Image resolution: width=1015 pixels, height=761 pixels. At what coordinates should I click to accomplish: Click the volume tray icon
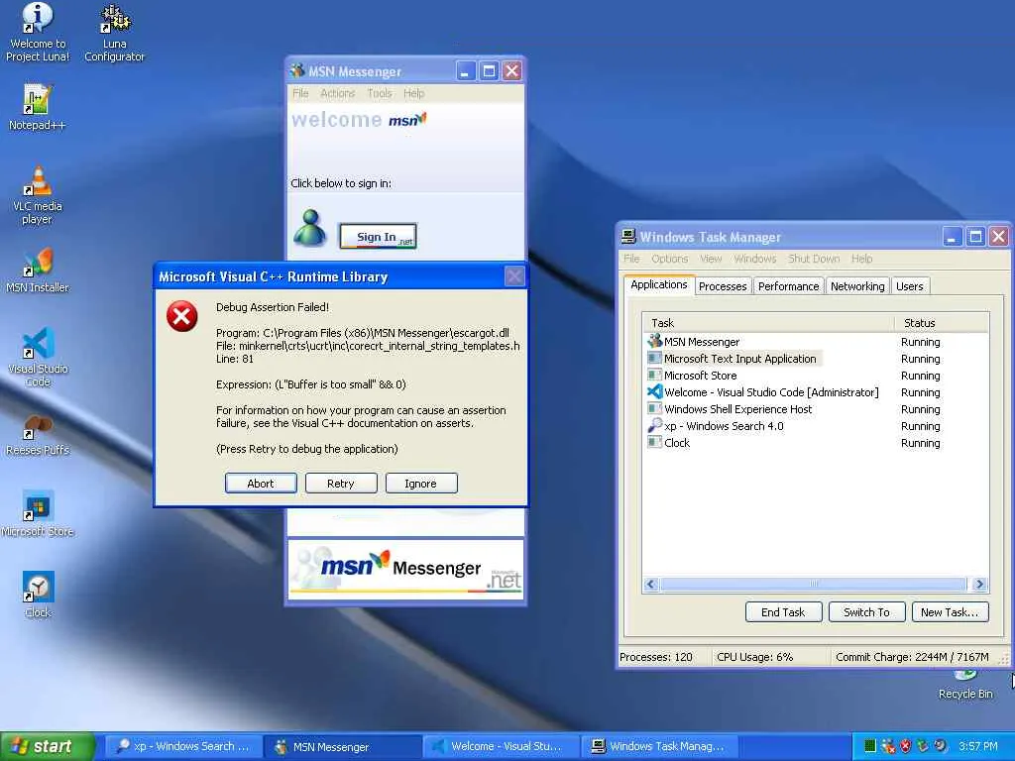coord(940,746)
